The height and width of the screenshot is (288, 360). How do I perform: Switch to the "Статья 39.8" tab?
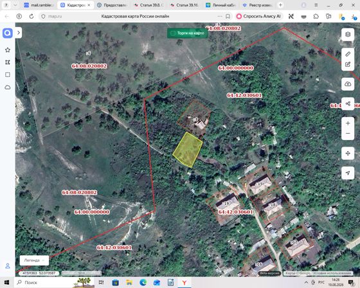point(148,5)
